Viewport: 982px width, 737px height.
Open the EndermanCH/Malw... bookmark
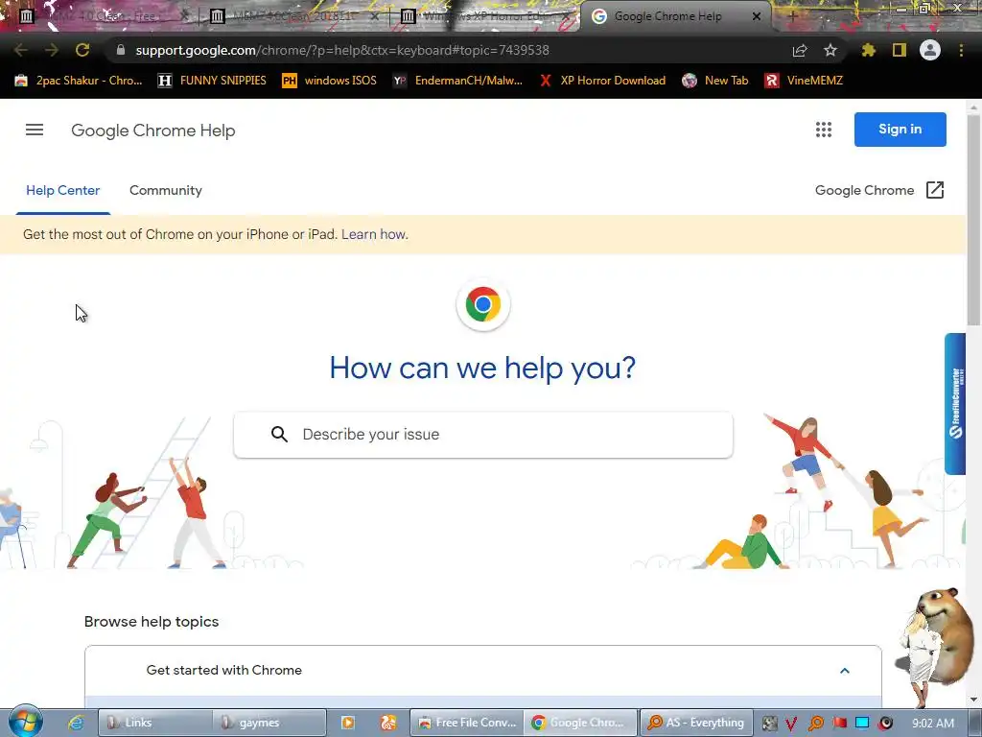(x=457, y=81)
